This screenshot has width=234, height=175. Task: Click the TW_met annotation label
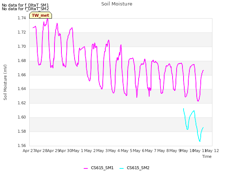[x=41, y=15]
